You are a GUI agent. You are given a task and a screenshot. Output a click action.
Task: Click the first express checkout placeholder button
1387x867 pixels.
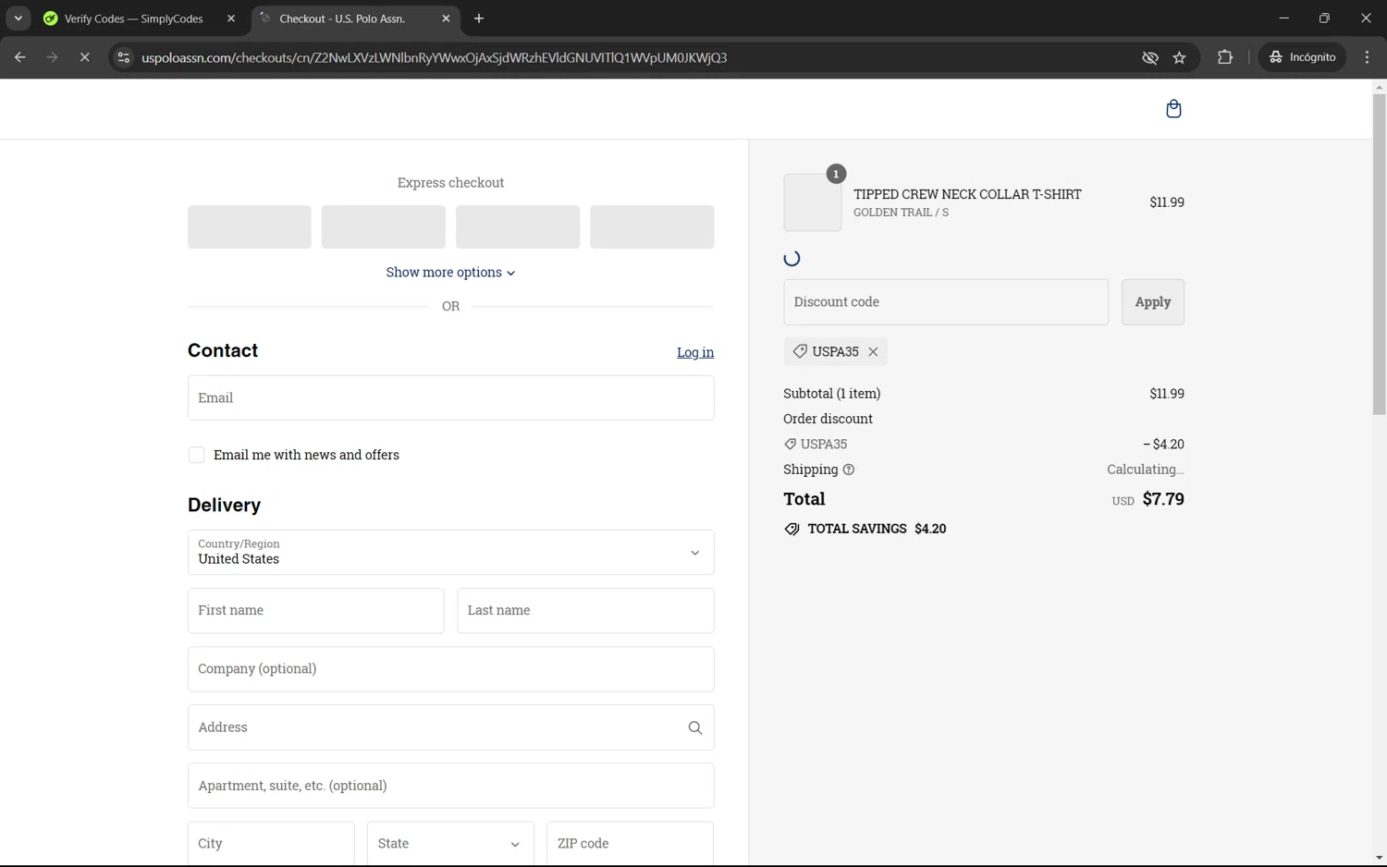click(250, 227)
